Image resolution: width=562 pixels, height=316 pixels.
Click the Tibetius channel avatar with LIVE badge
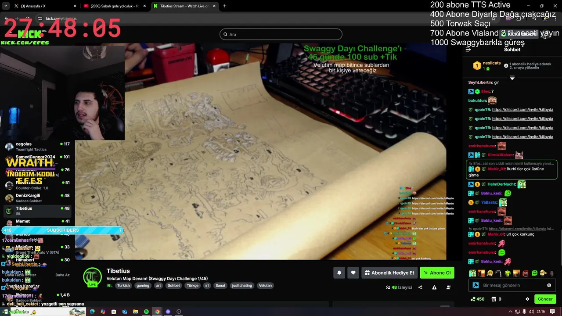point(92,277)
